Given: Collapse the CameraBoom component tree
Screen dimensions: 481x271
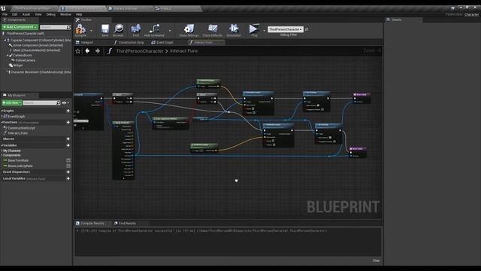Looking at the screenshot, I should (x=8, y=56).
